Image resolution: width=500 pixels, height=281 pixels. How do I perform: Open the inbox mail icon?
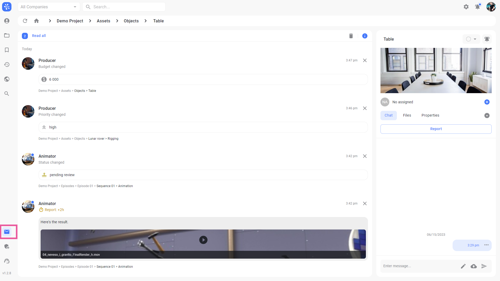[x=7, y=232]
